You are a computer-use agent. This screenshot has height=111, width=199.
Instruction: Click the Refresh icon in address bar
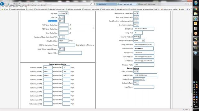click(94, 4)
